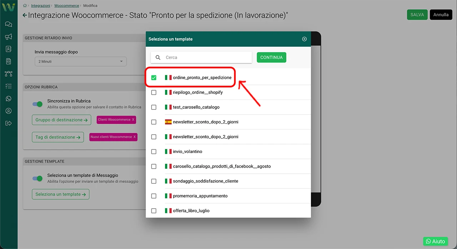Open the campaigns megaphone sidebar icon
The height and width of the screenshot is (249, 457).
[x=9, y=37]
